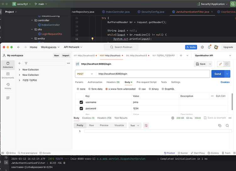Open the POST method dropdown
Image resolution: width=236 pixels, height=171 pixels.
tap(85, 74)
